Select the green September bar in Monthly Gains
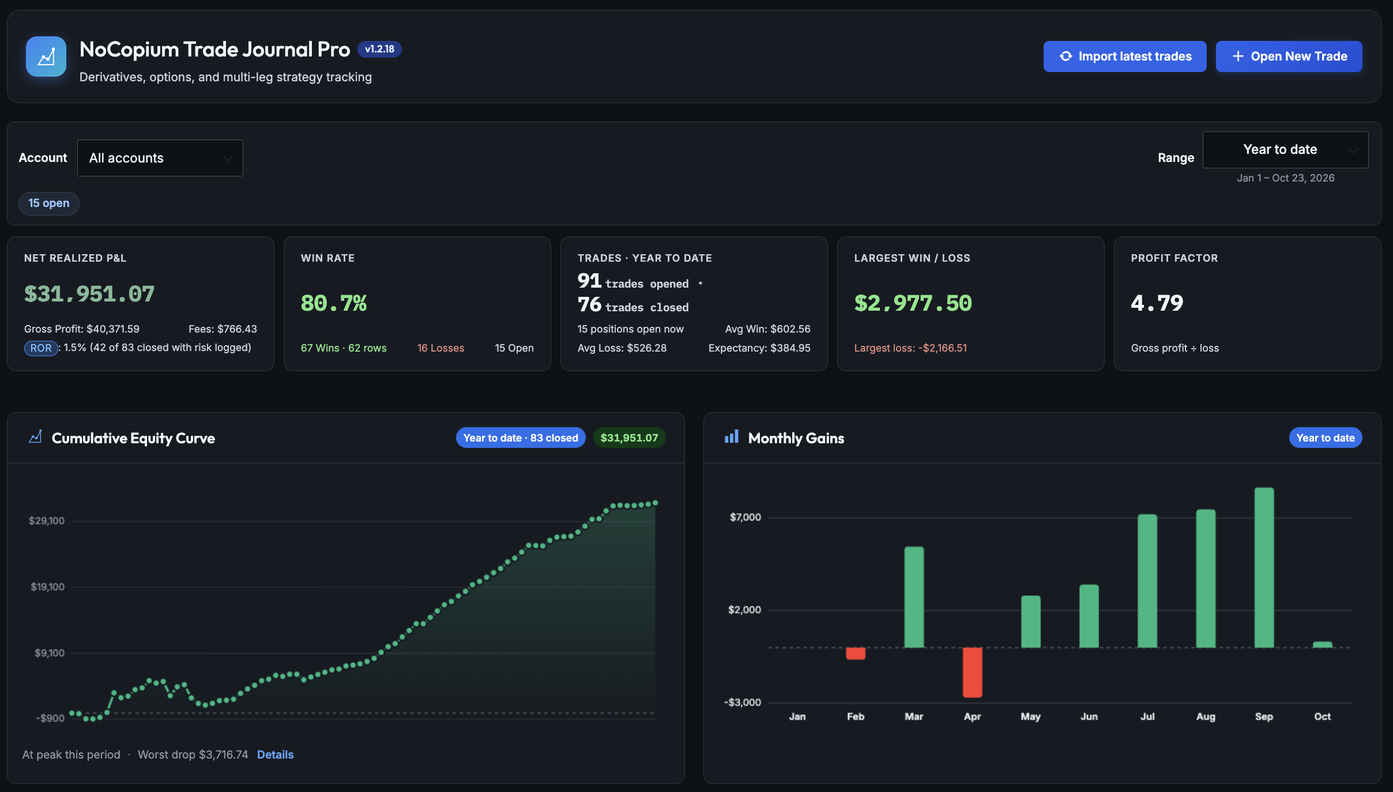1393x792 pixels. 1264,568
